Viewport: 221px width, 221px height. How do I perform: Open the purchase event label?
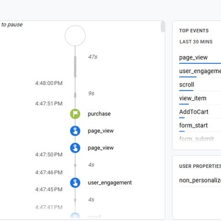point(99,114)
